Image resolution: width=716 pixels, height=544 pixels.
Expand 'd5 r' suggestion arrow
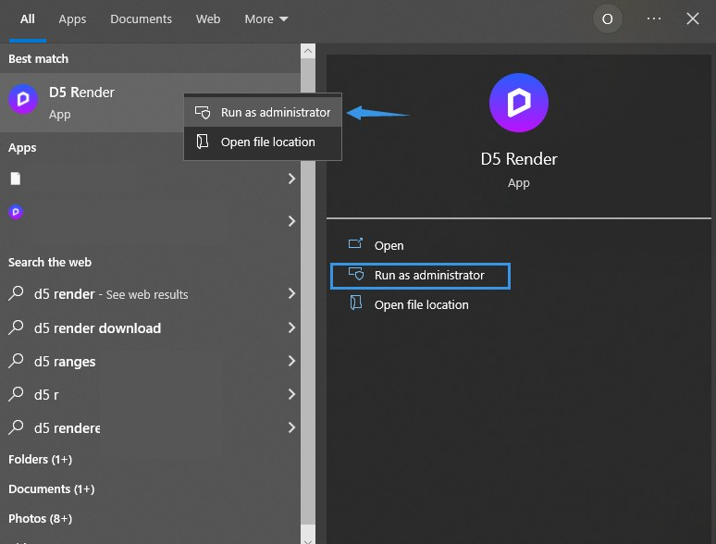coord(291,394)
